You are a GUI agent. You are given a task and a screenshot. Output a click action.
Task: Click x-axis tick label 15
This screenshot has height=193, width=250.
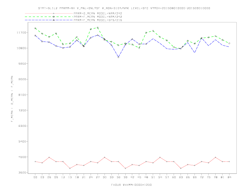click(x=70, y=177)
